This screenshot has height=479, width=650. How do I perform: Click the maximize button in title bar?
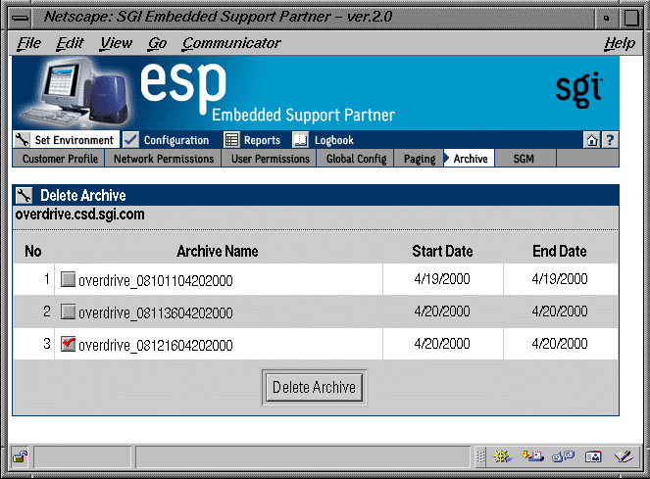631,18
